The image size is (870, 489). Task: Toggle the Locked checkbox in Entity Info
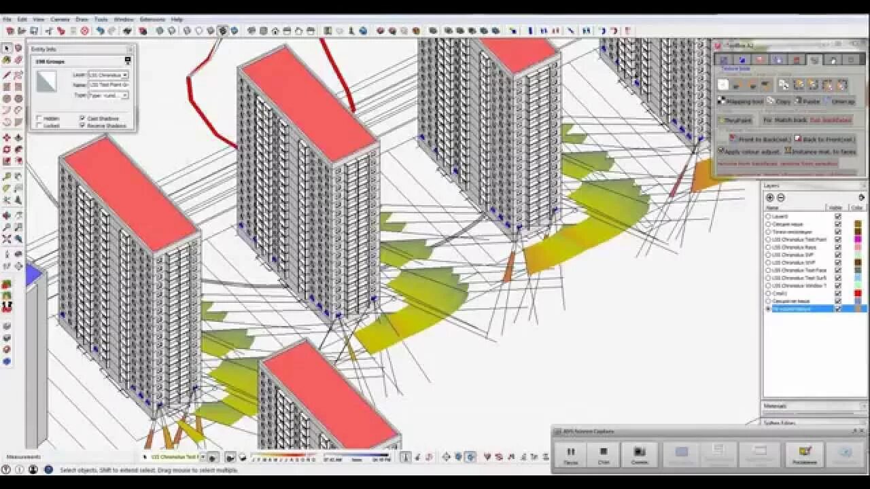tap(39, 125)
